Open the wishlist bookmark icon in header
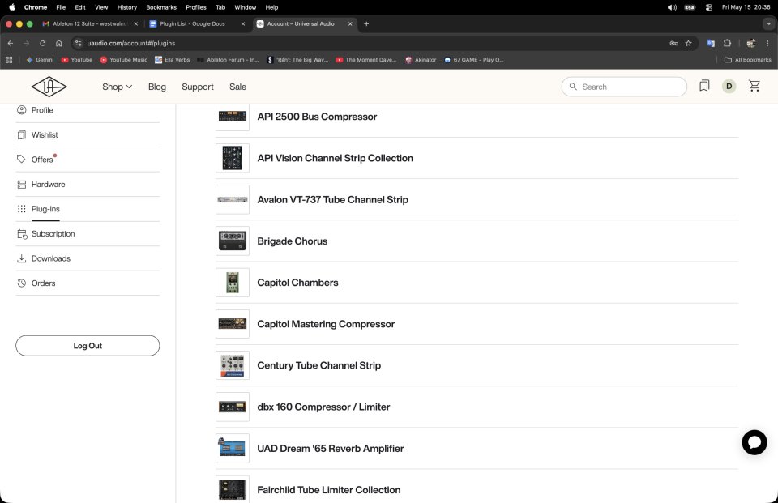 (704, 87)
